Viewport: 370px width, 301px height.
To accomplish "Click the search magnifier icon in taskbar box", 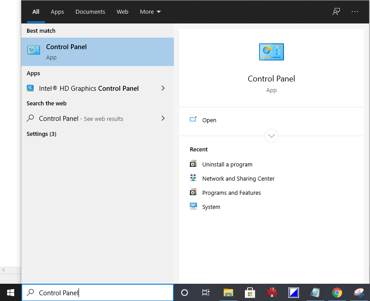I will [30, 292].
